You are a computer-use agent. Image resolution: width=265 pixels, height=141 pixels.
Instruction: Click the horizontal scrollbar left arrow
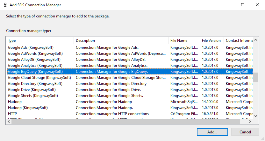[x=9, y=121]
